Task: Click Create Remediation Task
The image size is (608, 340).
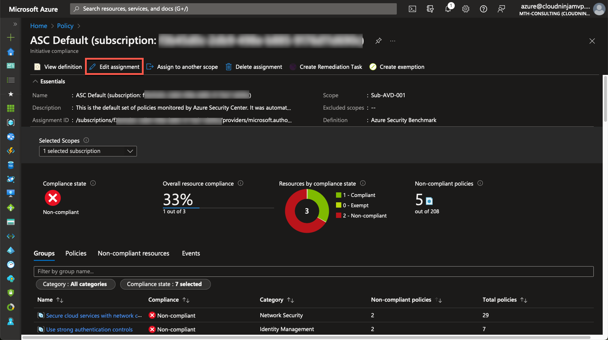Action: coord(326,67)
